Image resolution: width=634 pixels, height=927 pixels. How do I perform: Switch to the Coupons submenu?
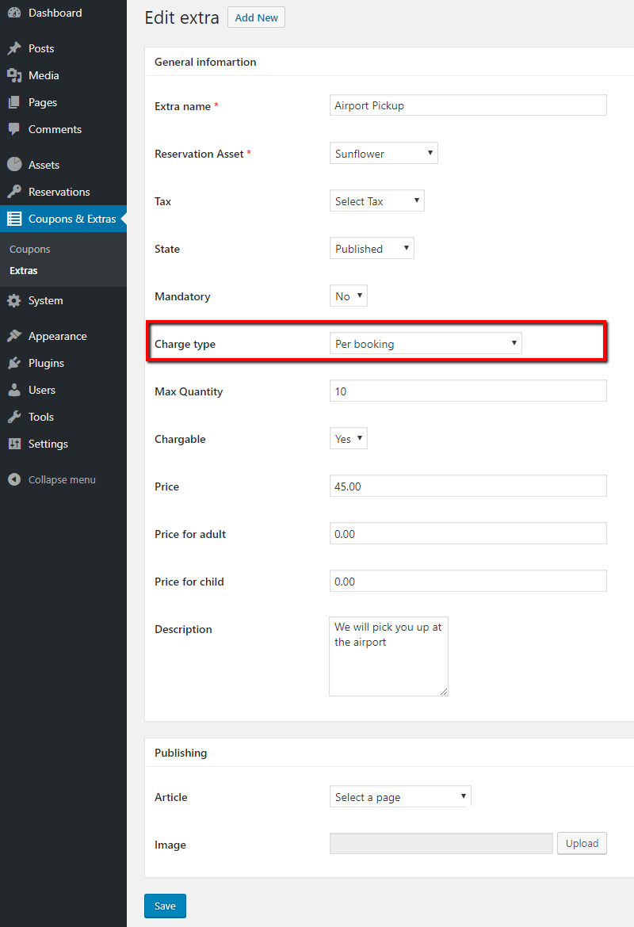point(29,249)
